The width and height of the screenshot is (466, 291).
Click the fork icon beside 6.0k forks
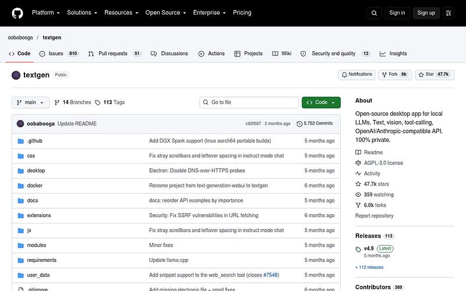(358, 205)
